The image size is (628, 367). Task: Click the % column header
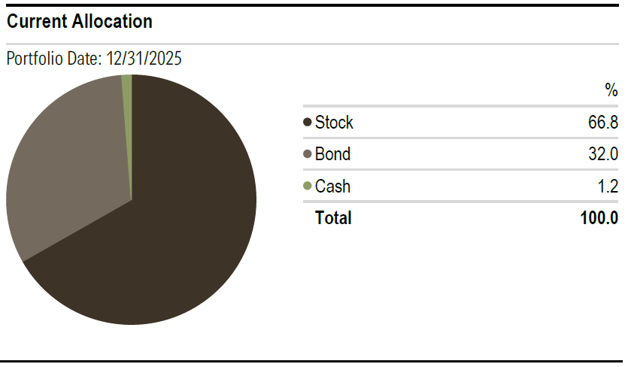coord(611,91)
